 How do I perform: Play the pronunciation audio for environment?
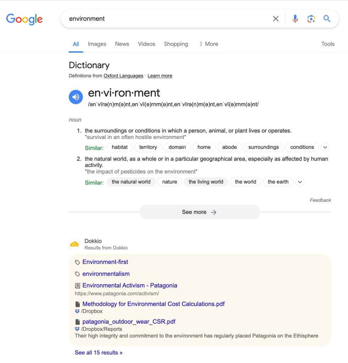[x=76, y=97]
